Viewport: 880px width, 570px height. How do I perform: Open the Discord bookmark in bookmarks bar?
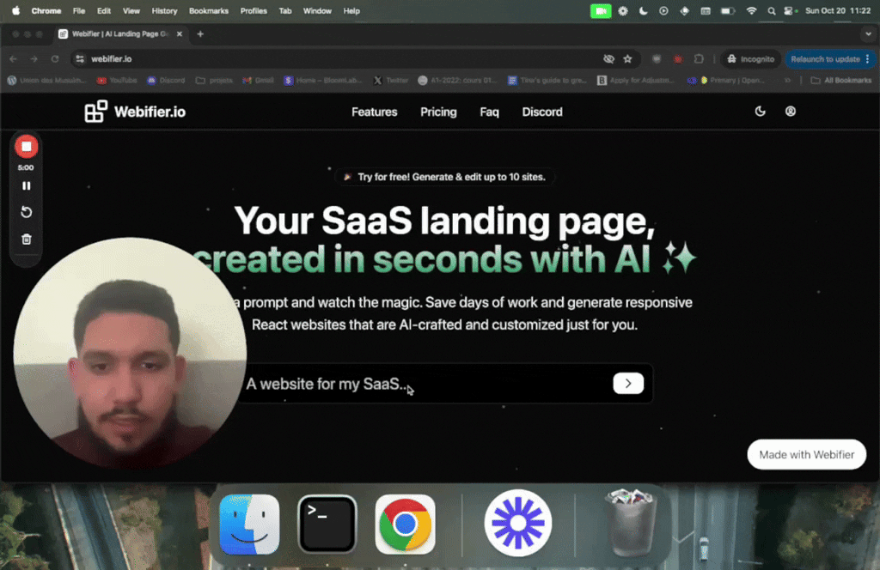tap(166, 81)
